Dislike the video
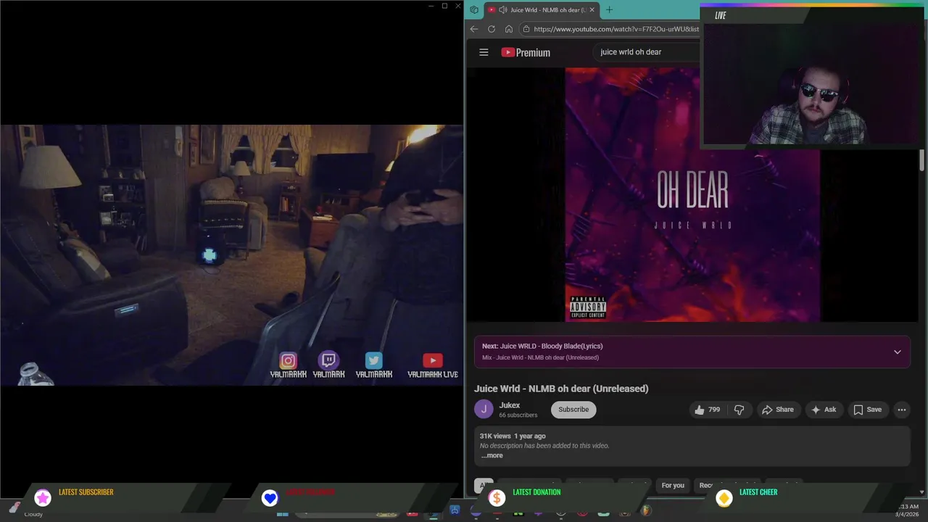Screen dimensions: 928x522 click(x=739, y=410)
